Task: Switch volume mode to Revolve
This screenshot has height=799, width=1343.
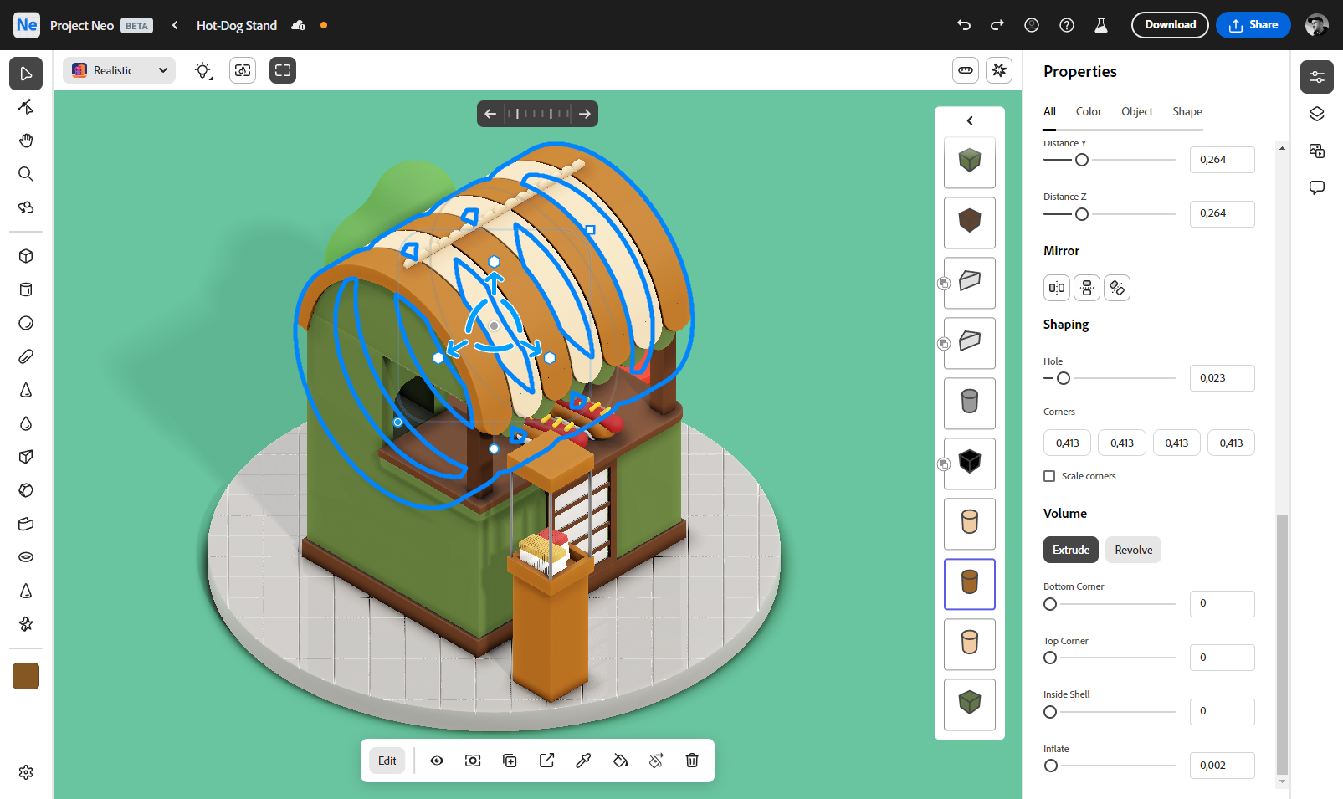Action: point(1133,550)
